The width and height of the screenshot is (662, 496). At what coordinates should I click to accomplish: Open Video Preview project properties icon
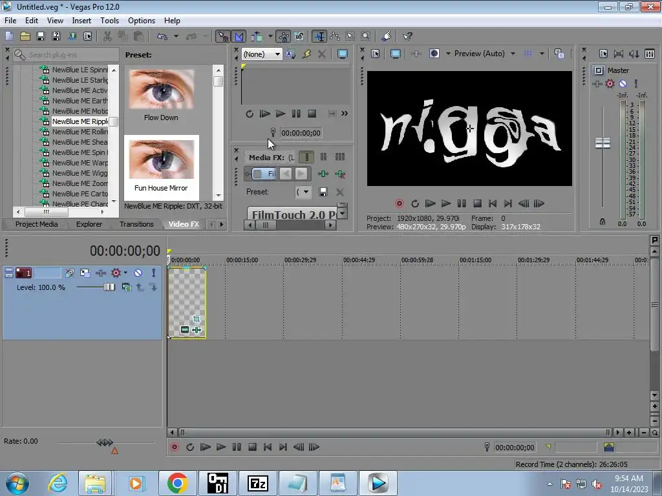coord(376,54)
